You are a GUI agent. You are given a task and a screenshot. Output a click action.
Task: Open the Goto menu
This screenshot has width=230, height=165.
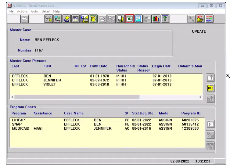coord(34,11)
